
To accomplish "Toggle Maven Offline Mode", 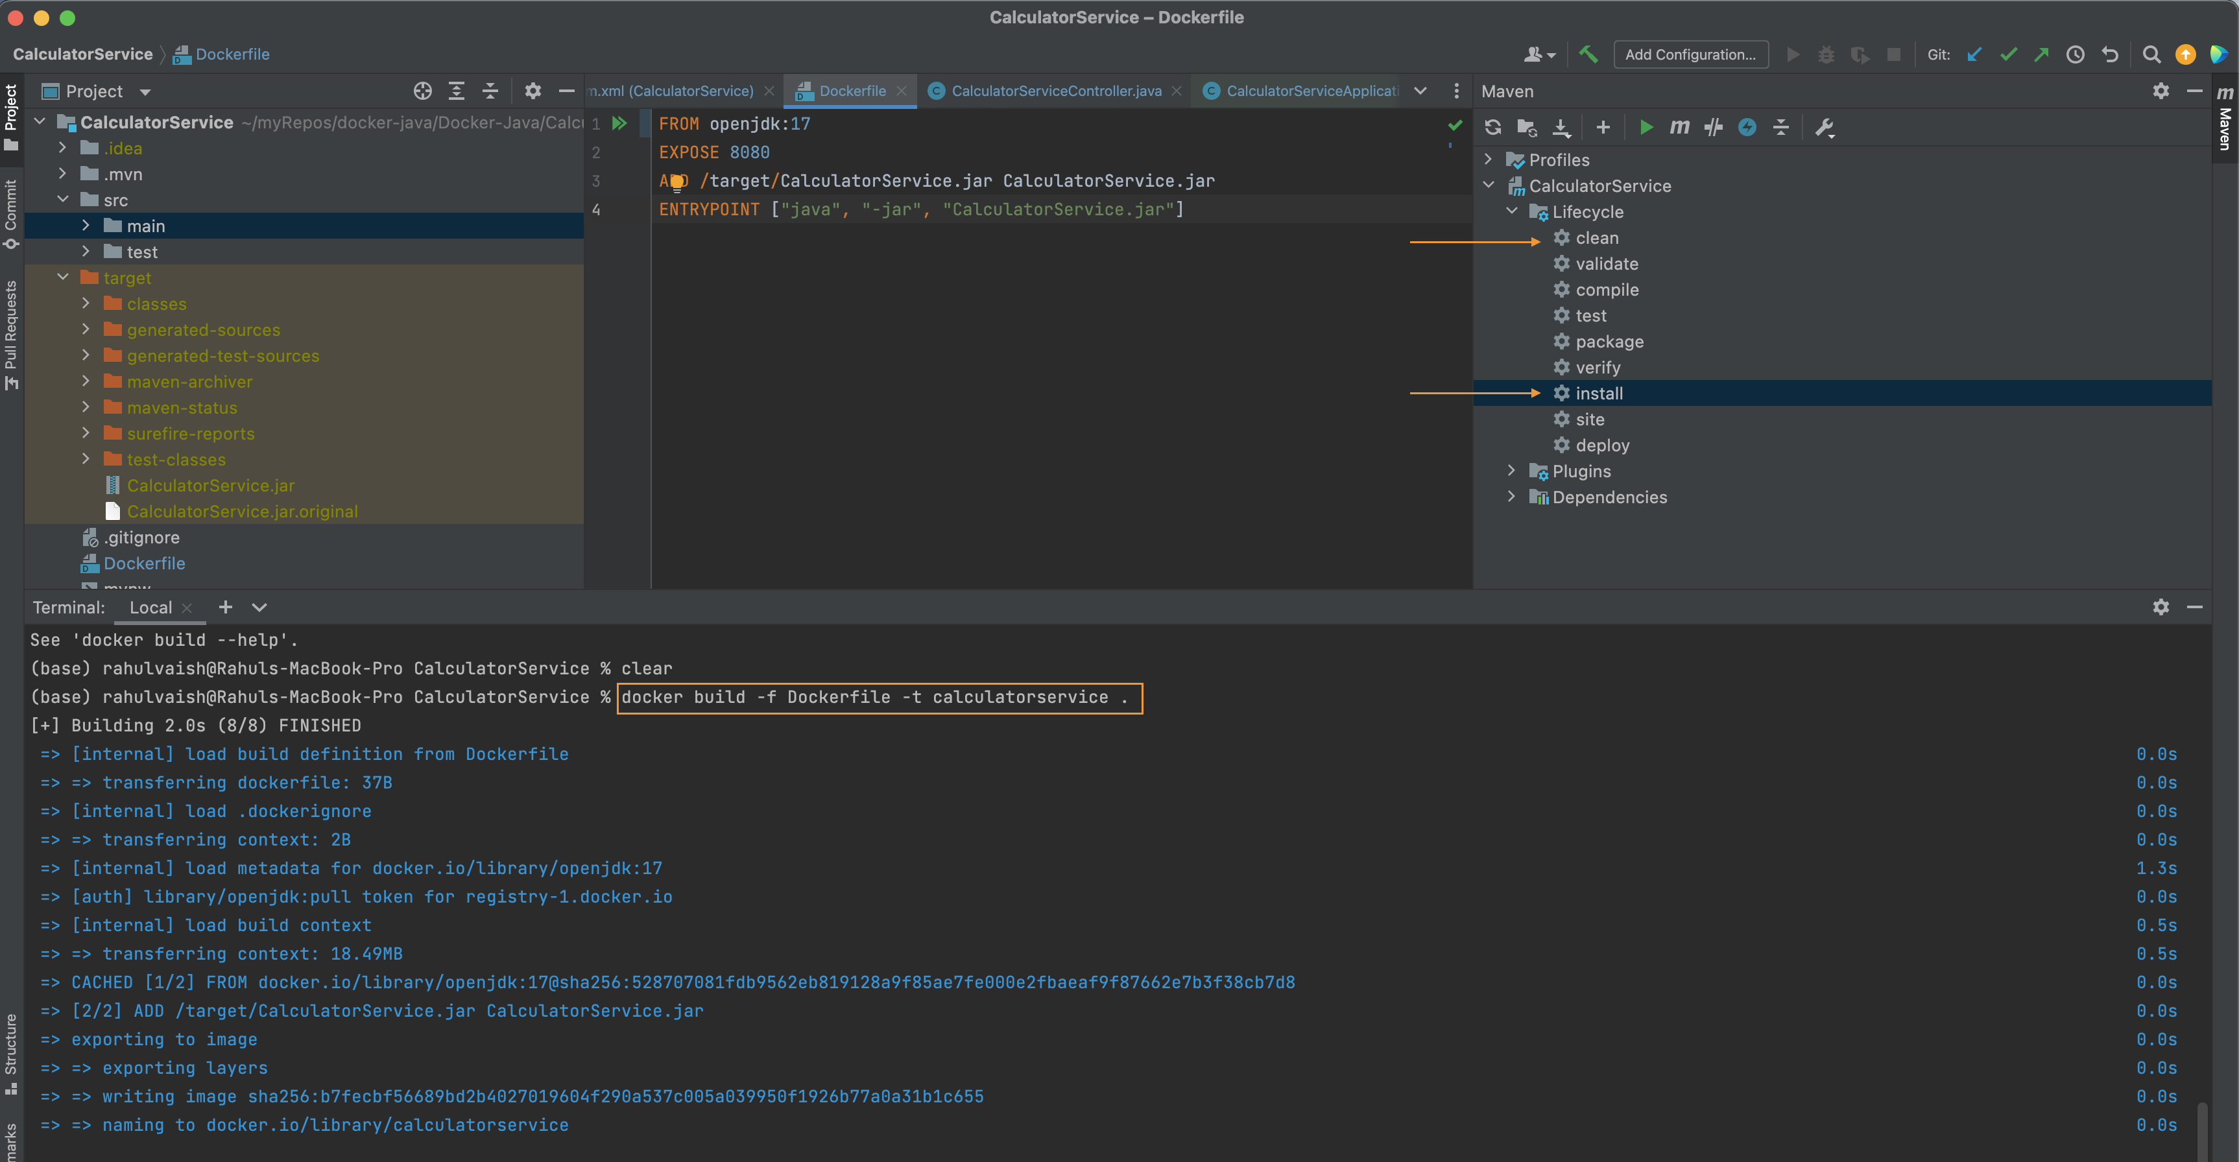I will (x=1713, y=127).
